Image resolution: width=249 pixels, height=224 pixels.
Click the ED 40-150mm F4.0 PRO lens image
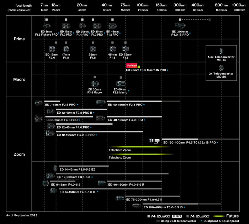coord(101,118)
